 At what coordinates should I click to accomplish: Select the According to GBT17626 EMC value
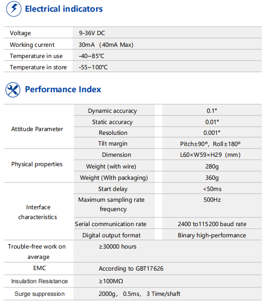(131, 268)
